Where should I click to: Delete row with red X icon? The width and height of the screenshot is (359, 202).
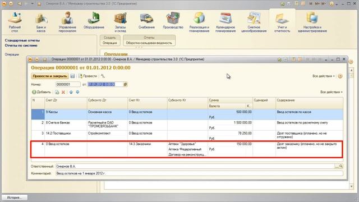(x=63, y=92)
